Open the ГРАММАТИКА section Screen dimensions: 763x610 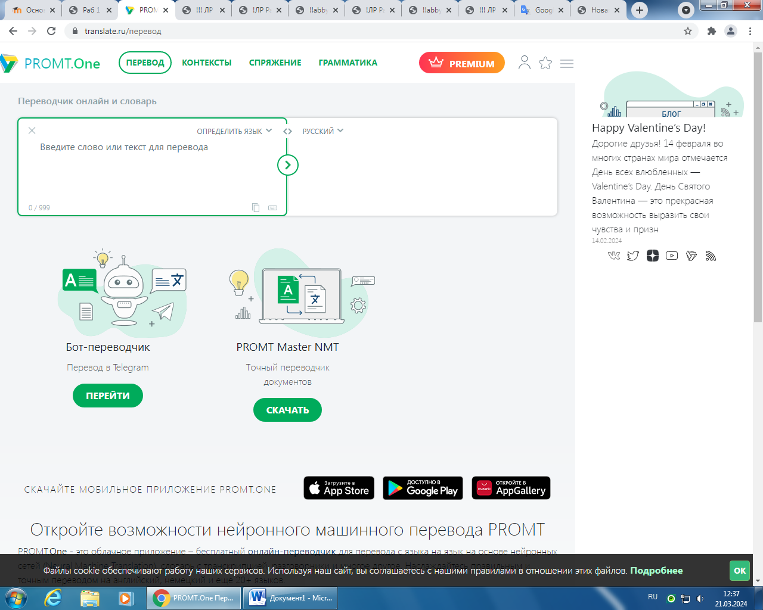click(348, 63)
